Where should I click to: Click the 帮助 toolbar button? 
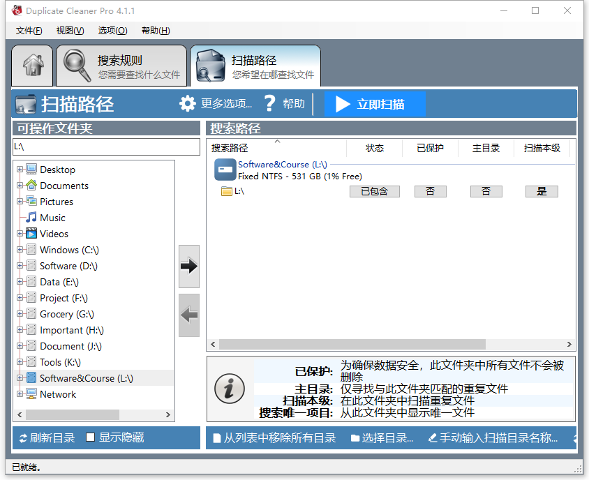click(x=284, y=103)
